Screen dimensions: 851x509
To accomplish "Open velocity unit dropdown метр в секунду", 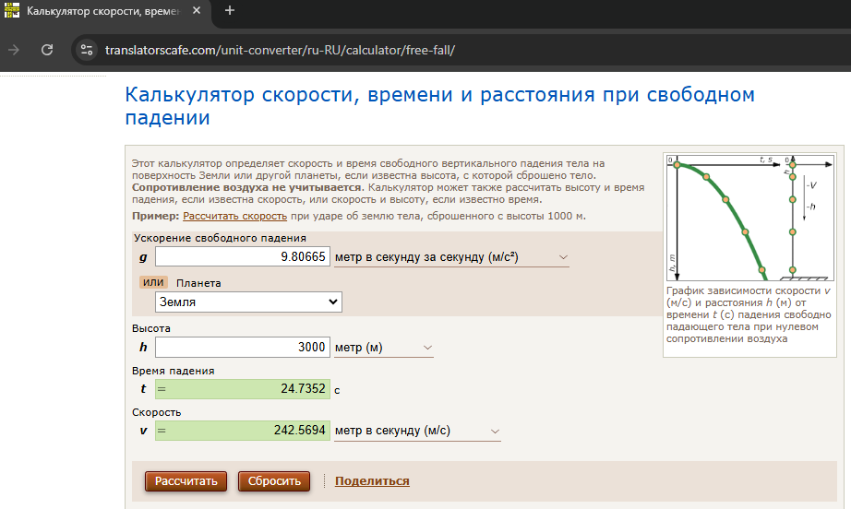I will tap(417, 431).
